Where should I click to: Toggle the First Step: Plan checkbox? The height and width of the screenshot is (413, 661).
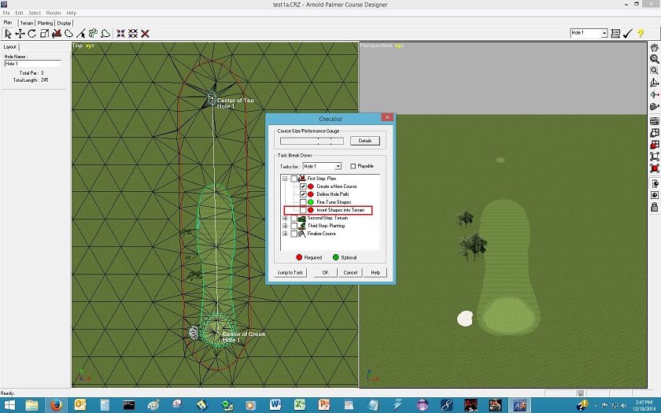(x=294, y=179)
